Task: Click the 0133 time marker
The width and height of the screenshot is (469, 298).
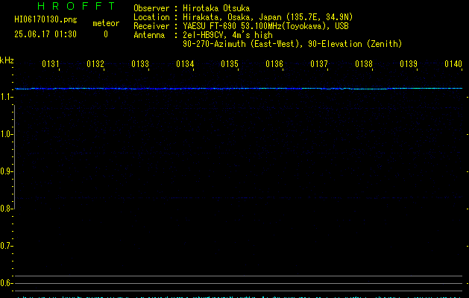Action: pyautogui.click(x=140, y=64)
